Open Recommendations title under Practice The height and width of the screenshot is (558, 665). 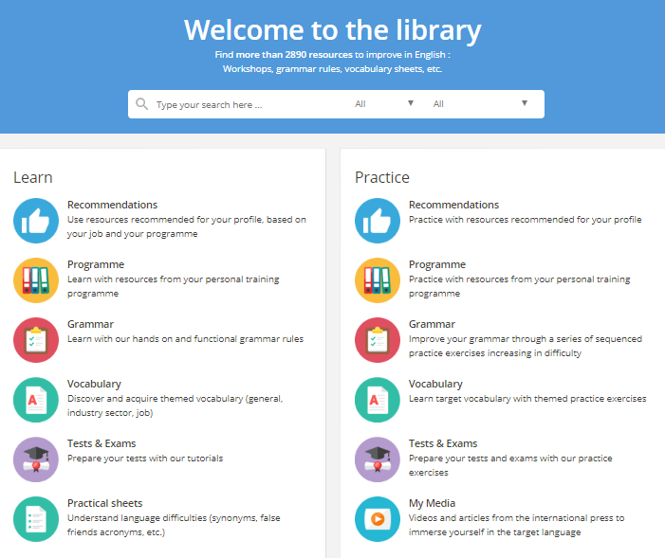click(x=453, y=205)
